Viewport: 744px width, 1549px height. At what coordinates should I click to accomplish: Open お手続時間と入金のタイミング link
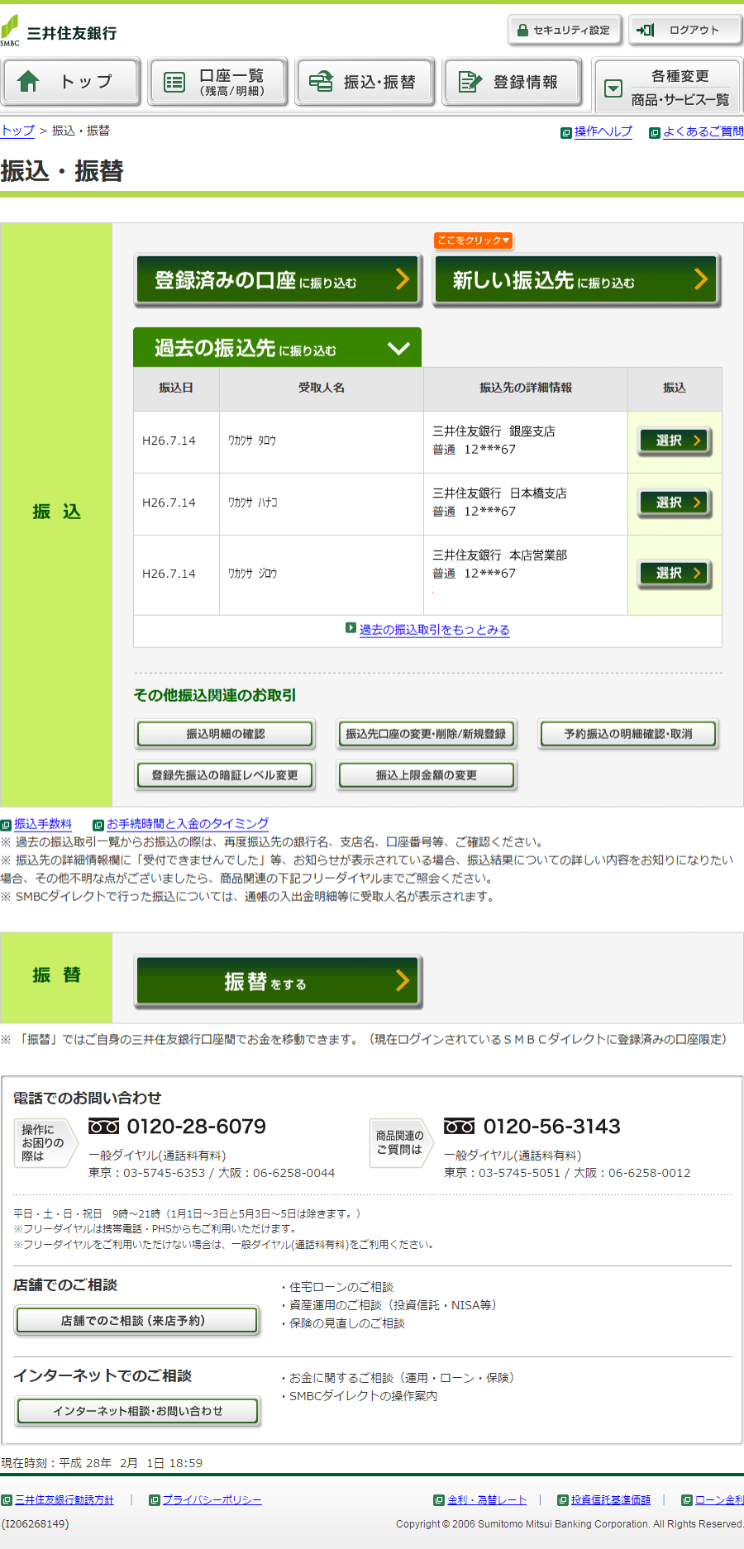click(x=188, y=824)
